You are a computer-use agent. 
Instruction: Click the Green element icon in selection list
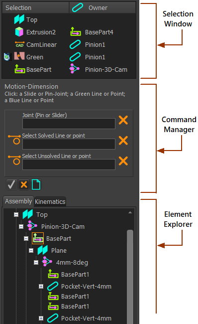(x=19, y=56)
